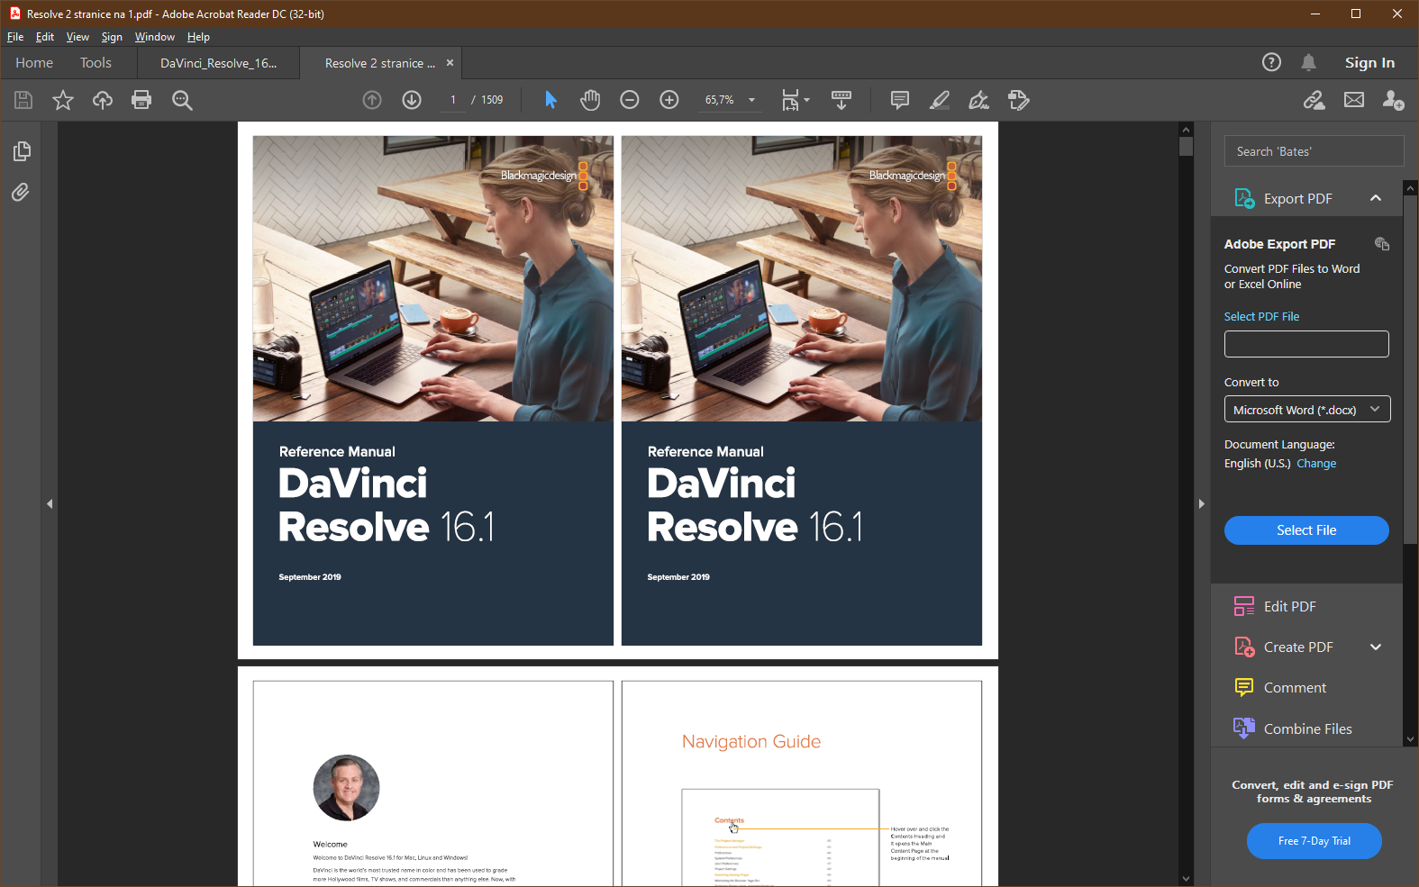The height and width of the screenshot is (887, 1419).
Task: Open the Help question mark icon
Action: pos(1271,62)
